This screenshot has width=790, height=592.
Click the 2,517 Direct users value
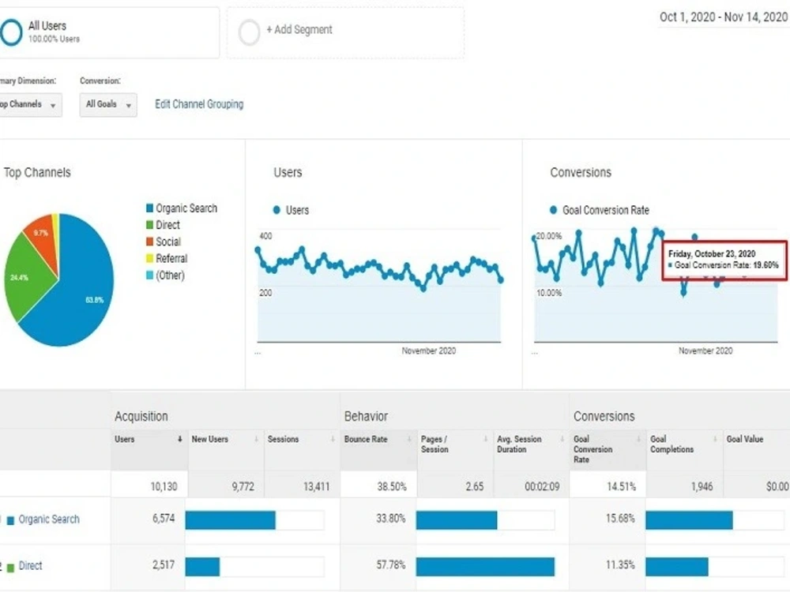coord(164,565)
